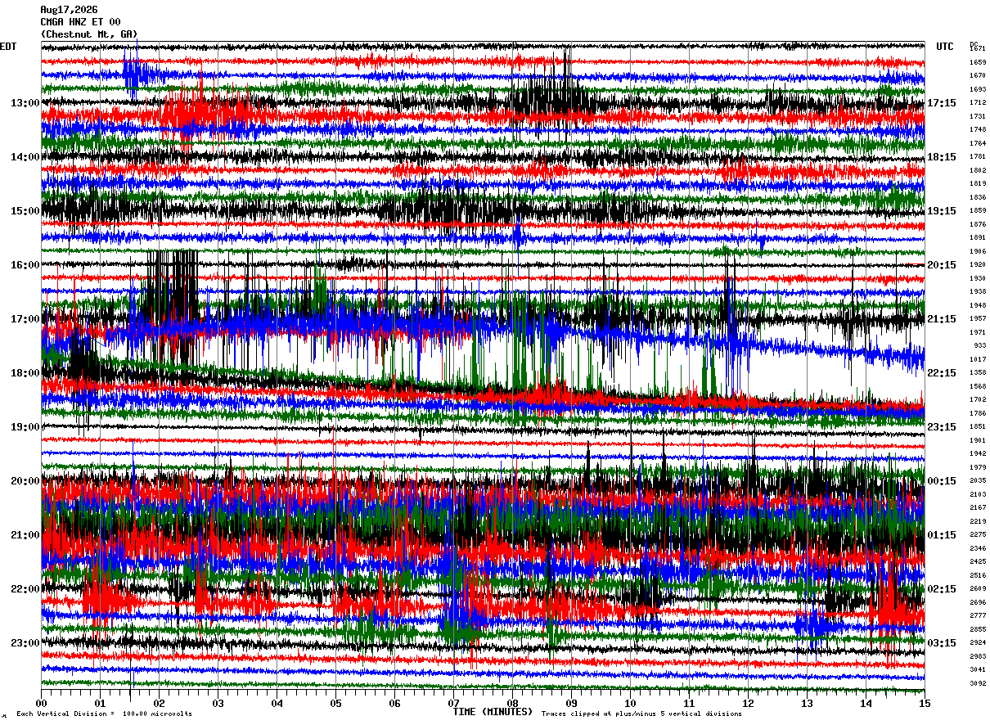Click the DC offset value '1712'
The image size is (990, 725).
978,102
